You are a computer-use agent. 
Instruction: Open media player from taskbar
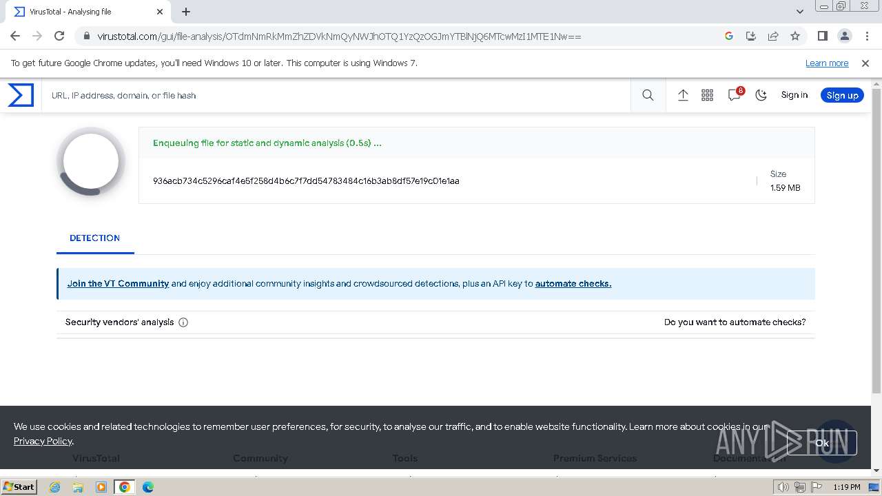pyautogui.click(x=101, y=487)
